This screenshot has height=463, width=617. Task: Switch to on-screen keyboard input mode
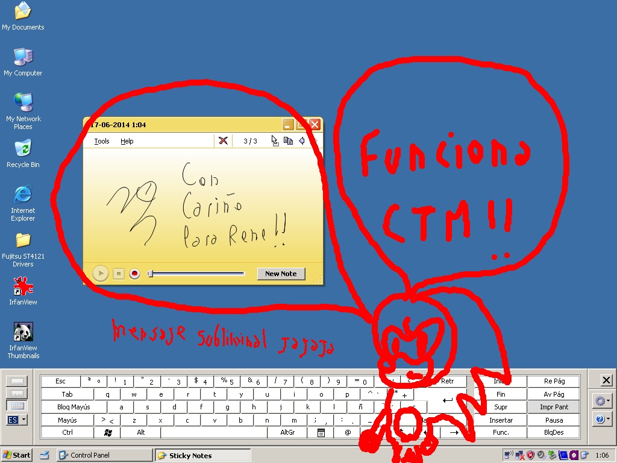point(18,406)
